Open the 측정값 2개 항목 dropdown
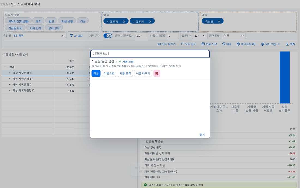Image resolution: width=300 pixels, height=188 pixels. tap(40, 36)
